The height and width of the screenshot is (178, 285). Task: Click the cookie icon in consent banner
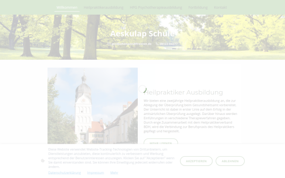tap(43, 160)
